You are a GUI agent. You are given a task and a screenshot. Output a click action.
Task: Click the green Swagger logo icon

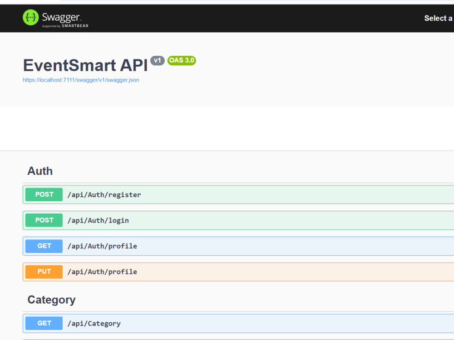[31, 17]
